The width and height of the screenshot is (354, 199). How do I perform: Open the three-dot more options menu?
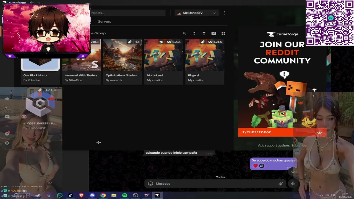tap(225, 13)
